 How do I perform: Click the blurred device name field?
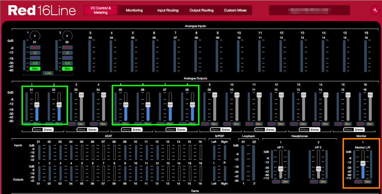pyautogui.click(x=309, y=10)
